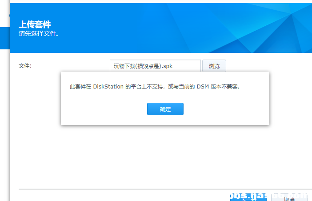Screen dimensions: 312x201
Task: Click the 文件: field label
Action: pos(25,66)
